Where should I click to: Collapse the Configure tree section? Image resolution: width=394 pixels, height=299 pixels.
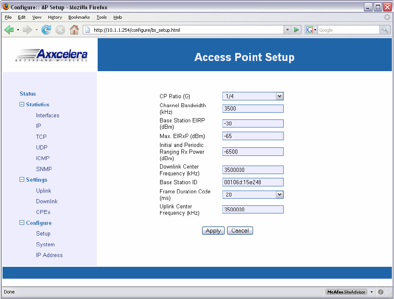coord(22,223)
